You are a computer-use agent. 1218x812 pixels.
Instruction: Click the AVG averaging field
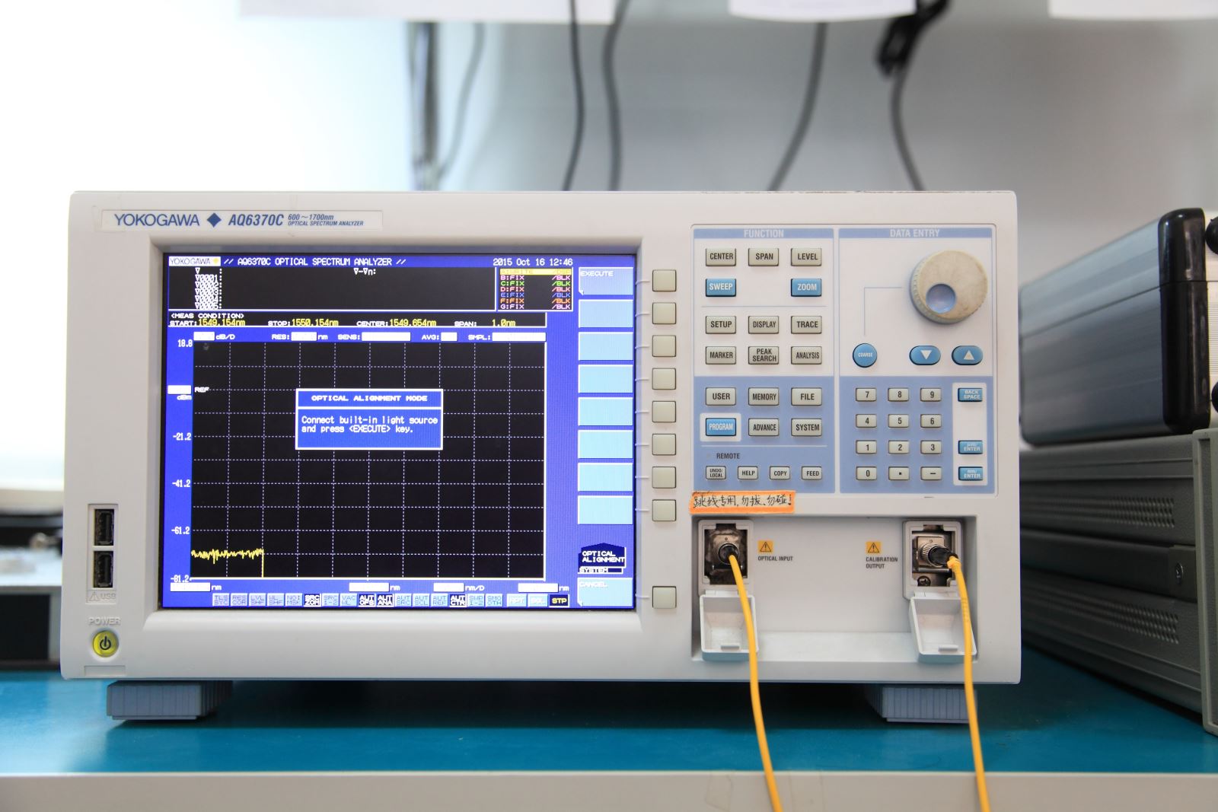tap(449, 336)
